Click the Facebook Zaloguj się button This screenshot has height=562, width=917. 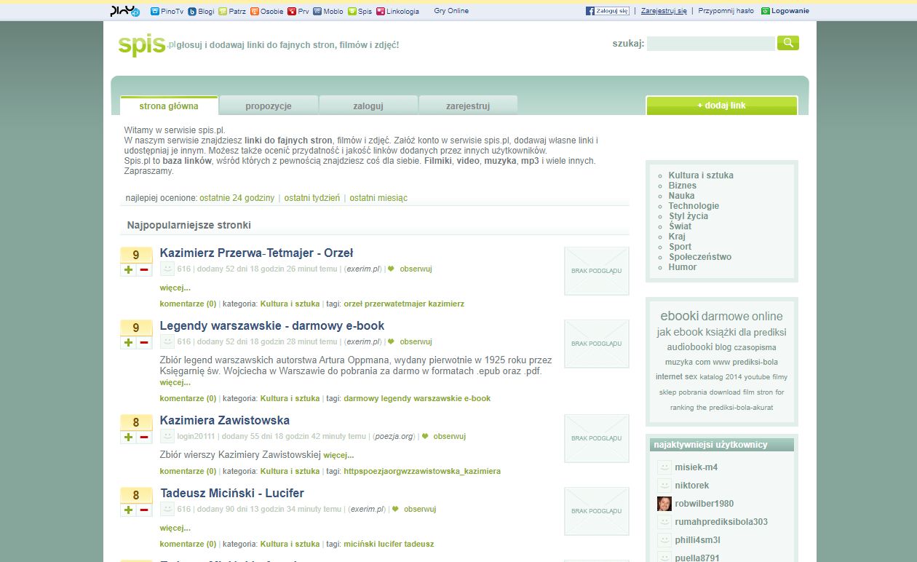coord(608,11)
